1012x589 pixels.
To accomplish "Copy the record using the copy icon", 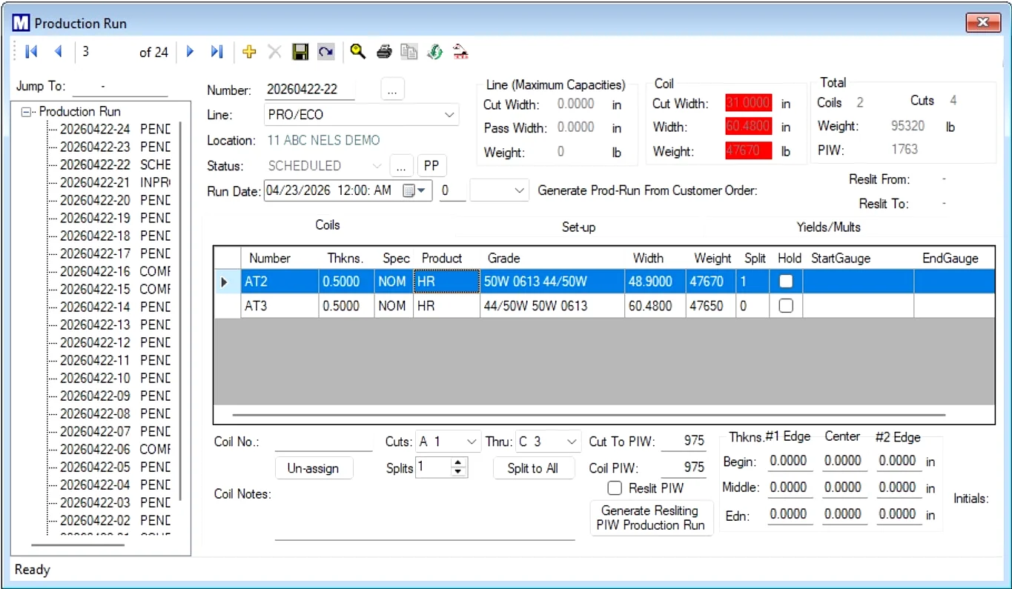I will tap(409, 51).
